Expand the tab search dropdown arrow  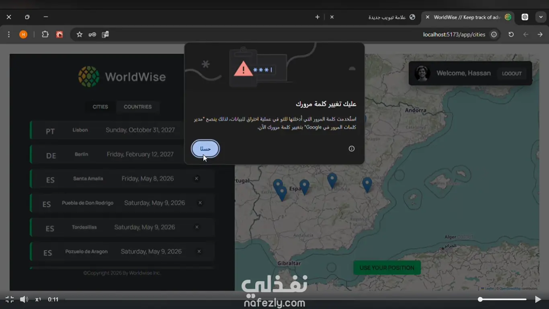tap(541, 17)
